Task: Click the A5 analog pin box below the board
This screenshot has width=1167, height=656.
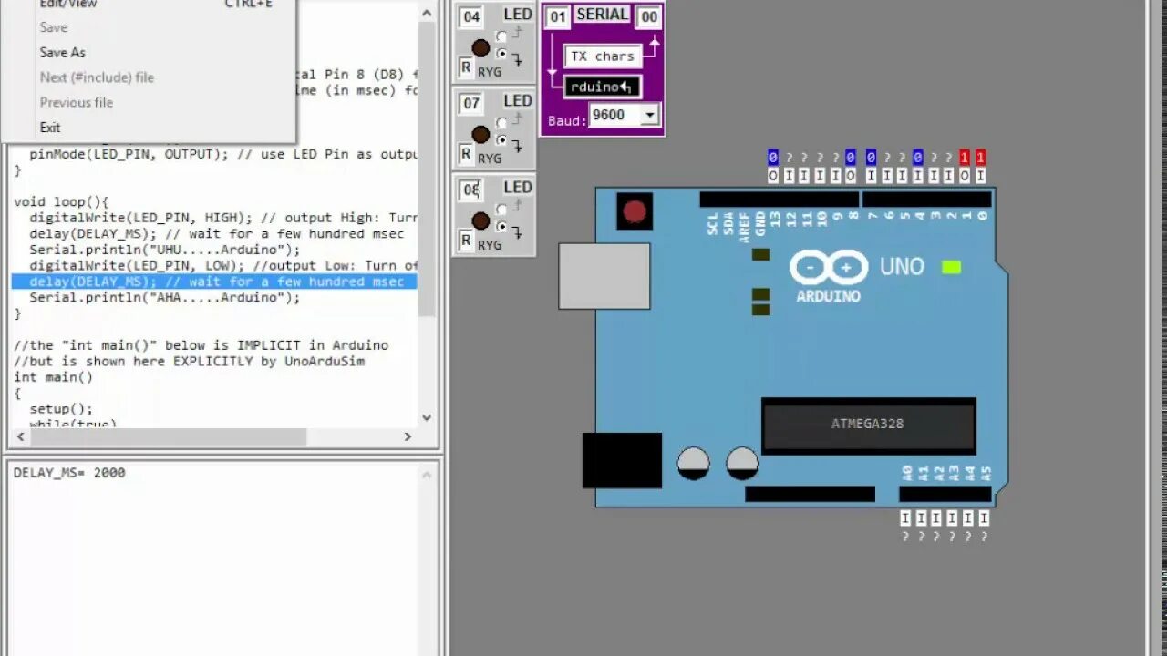Action: [983, 518]
